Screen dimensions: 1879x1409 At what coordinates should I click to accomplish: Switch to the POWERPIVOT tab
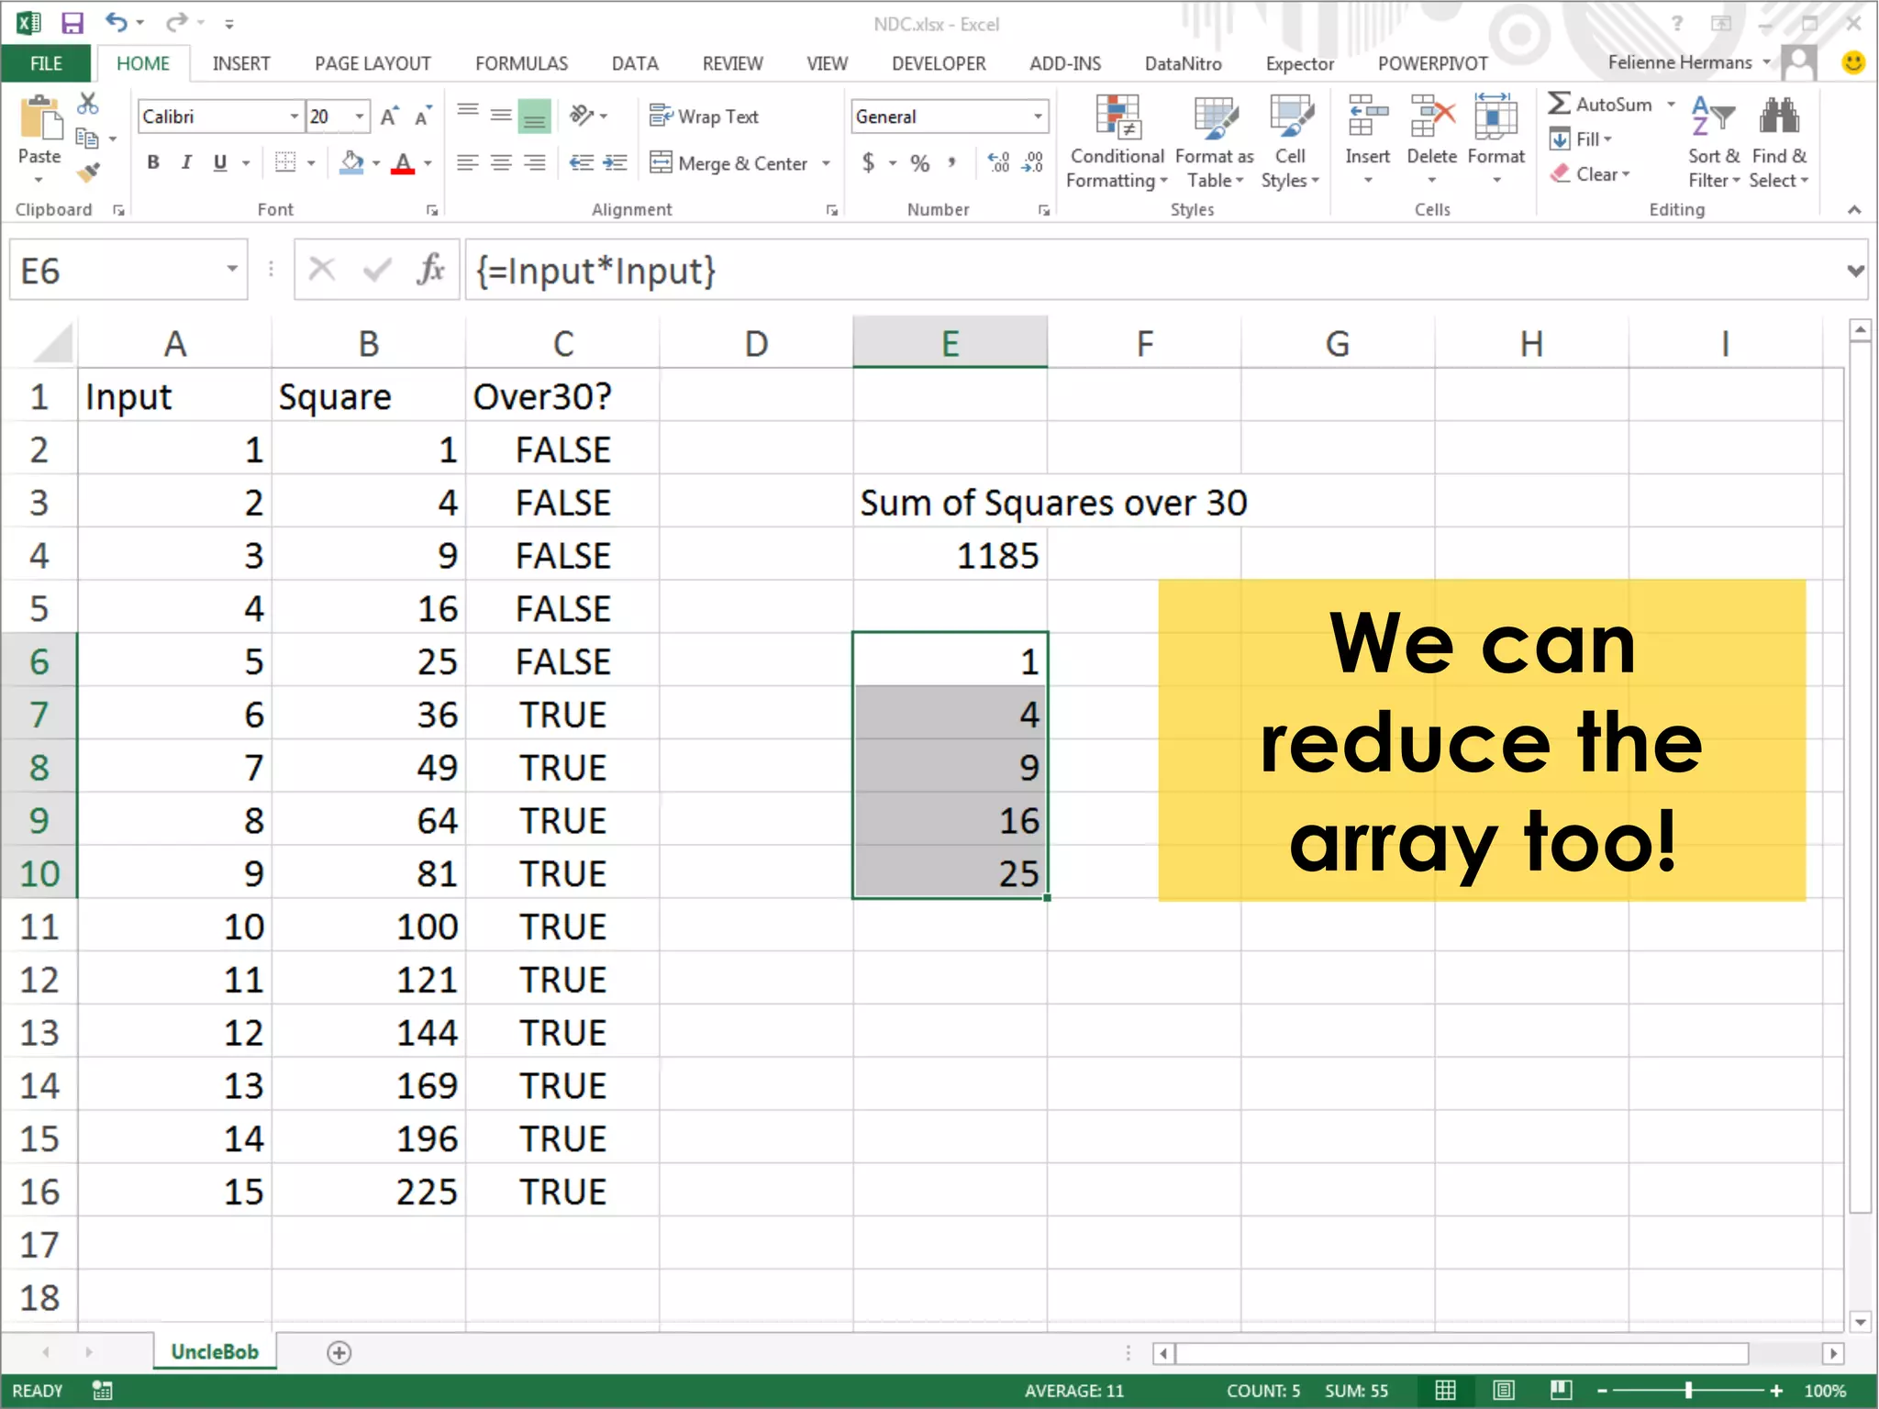[1432, 63]
